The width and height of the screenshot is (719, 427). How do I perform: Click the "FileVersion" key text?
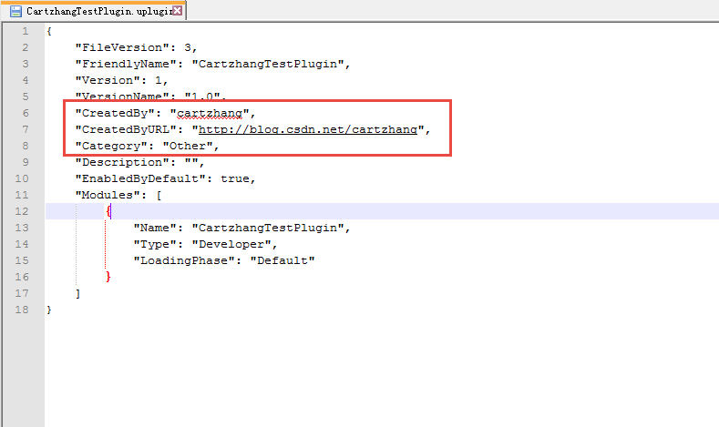[122, 47]
